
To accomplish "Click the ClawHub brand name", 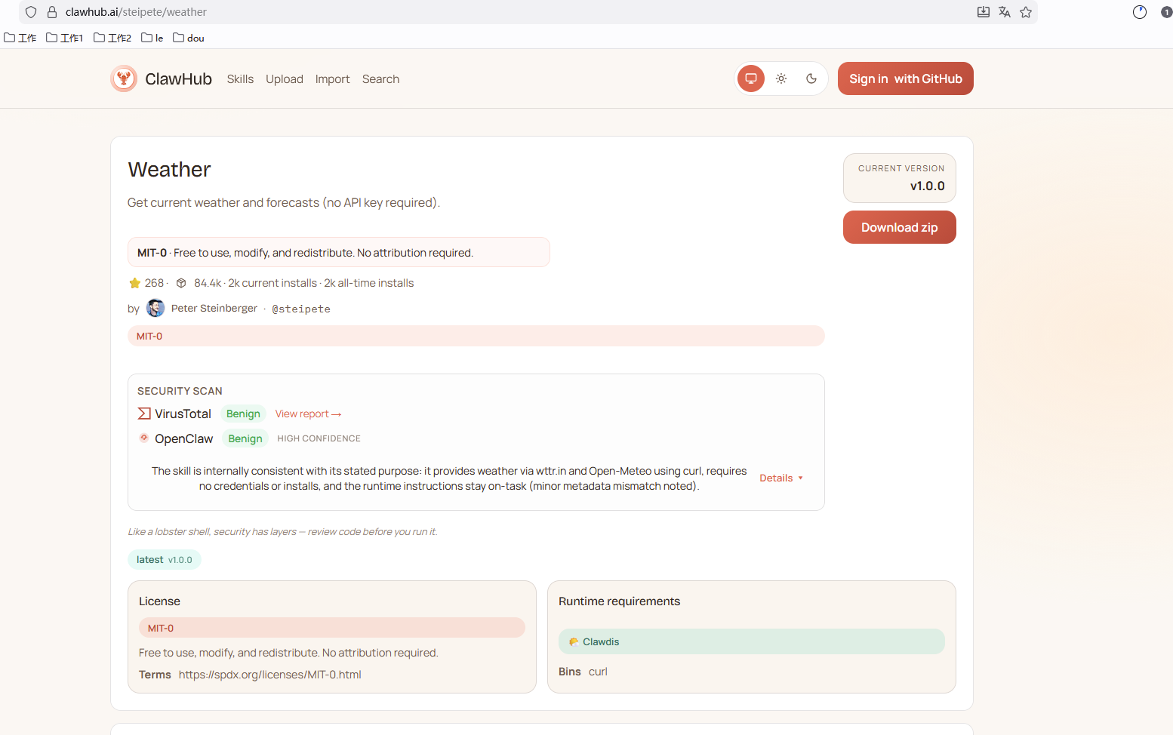I will coord(178,79).
